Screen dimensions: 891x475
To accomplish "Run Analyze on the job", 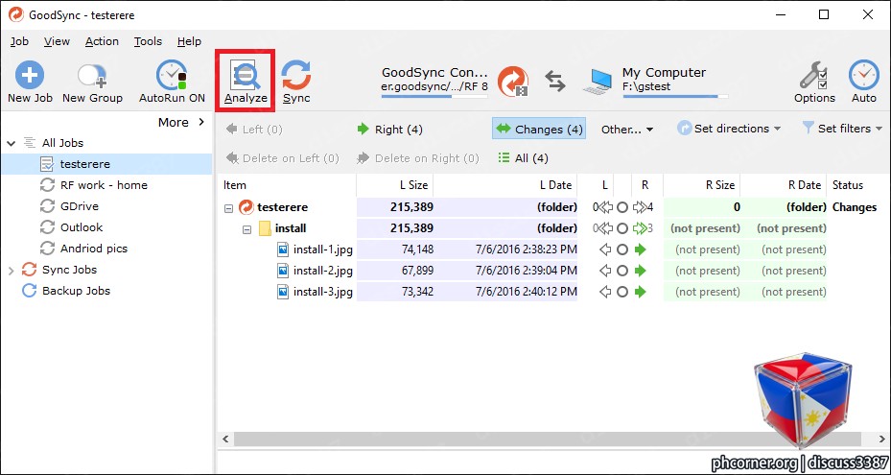I will [x=246, y=81].
